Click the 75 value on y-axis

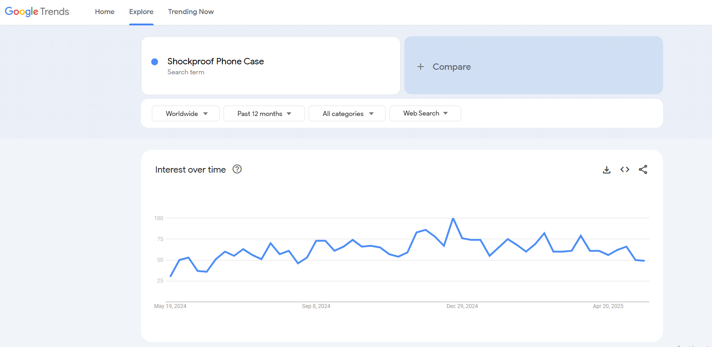click(160, 239)
